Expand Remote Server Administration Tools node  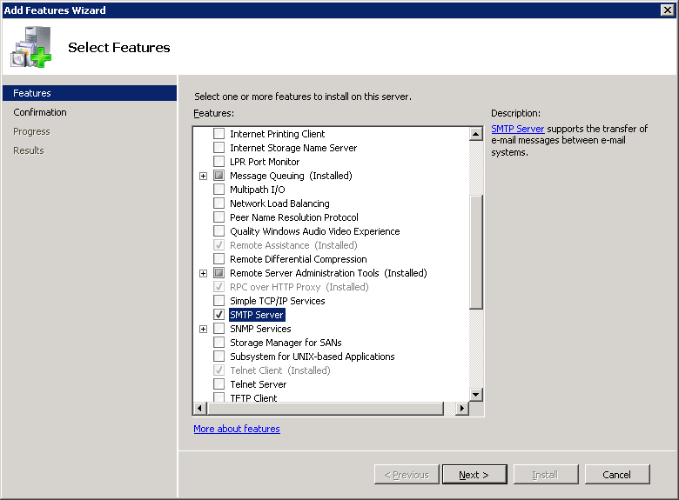203,273
